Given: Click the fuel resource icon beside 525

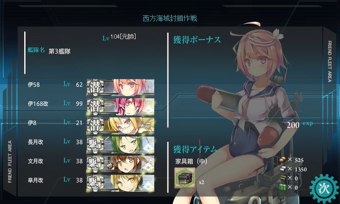Looking at the screenshot, I should tap(282, 160).
